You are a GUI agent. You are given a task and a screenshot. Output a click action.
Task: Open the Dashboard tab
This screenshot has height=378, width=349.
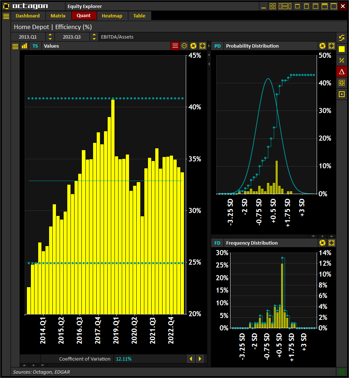coord(28,16)
